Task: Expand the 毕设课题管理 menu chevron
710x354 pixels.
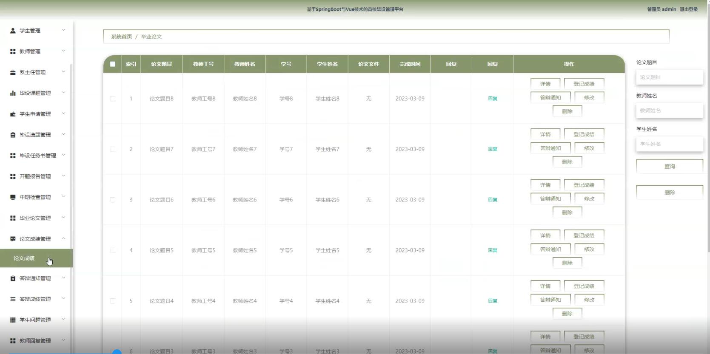Action: [63, 92]
